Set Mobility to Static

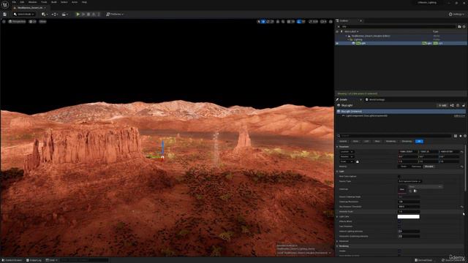pyautogui.click(x=404, y=167)
